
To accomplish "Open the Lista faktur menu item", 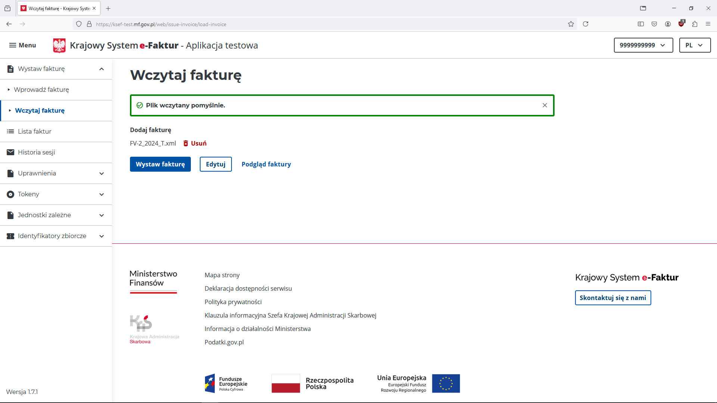I will (34, 131).
